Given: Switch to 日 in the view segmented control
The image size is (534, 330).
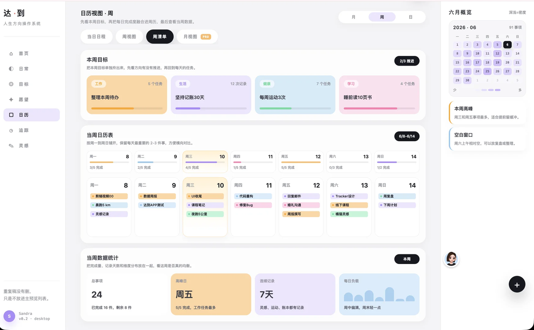Looking at the screenshot, I should point(411,17).
